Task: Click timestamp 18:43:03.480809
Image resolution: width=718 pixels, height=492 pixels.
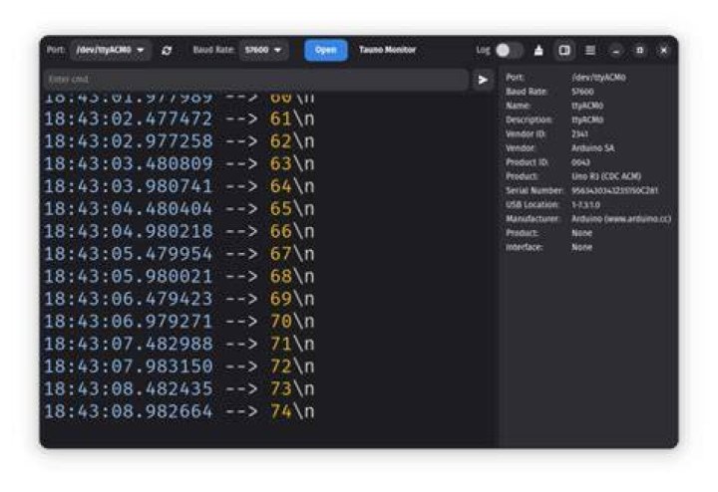Action: coord(129,163)
